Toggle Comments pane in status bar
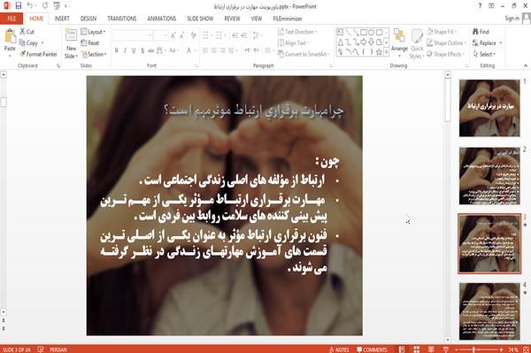The width and height of the screenshot is (531, 353). tap(372, 349)
